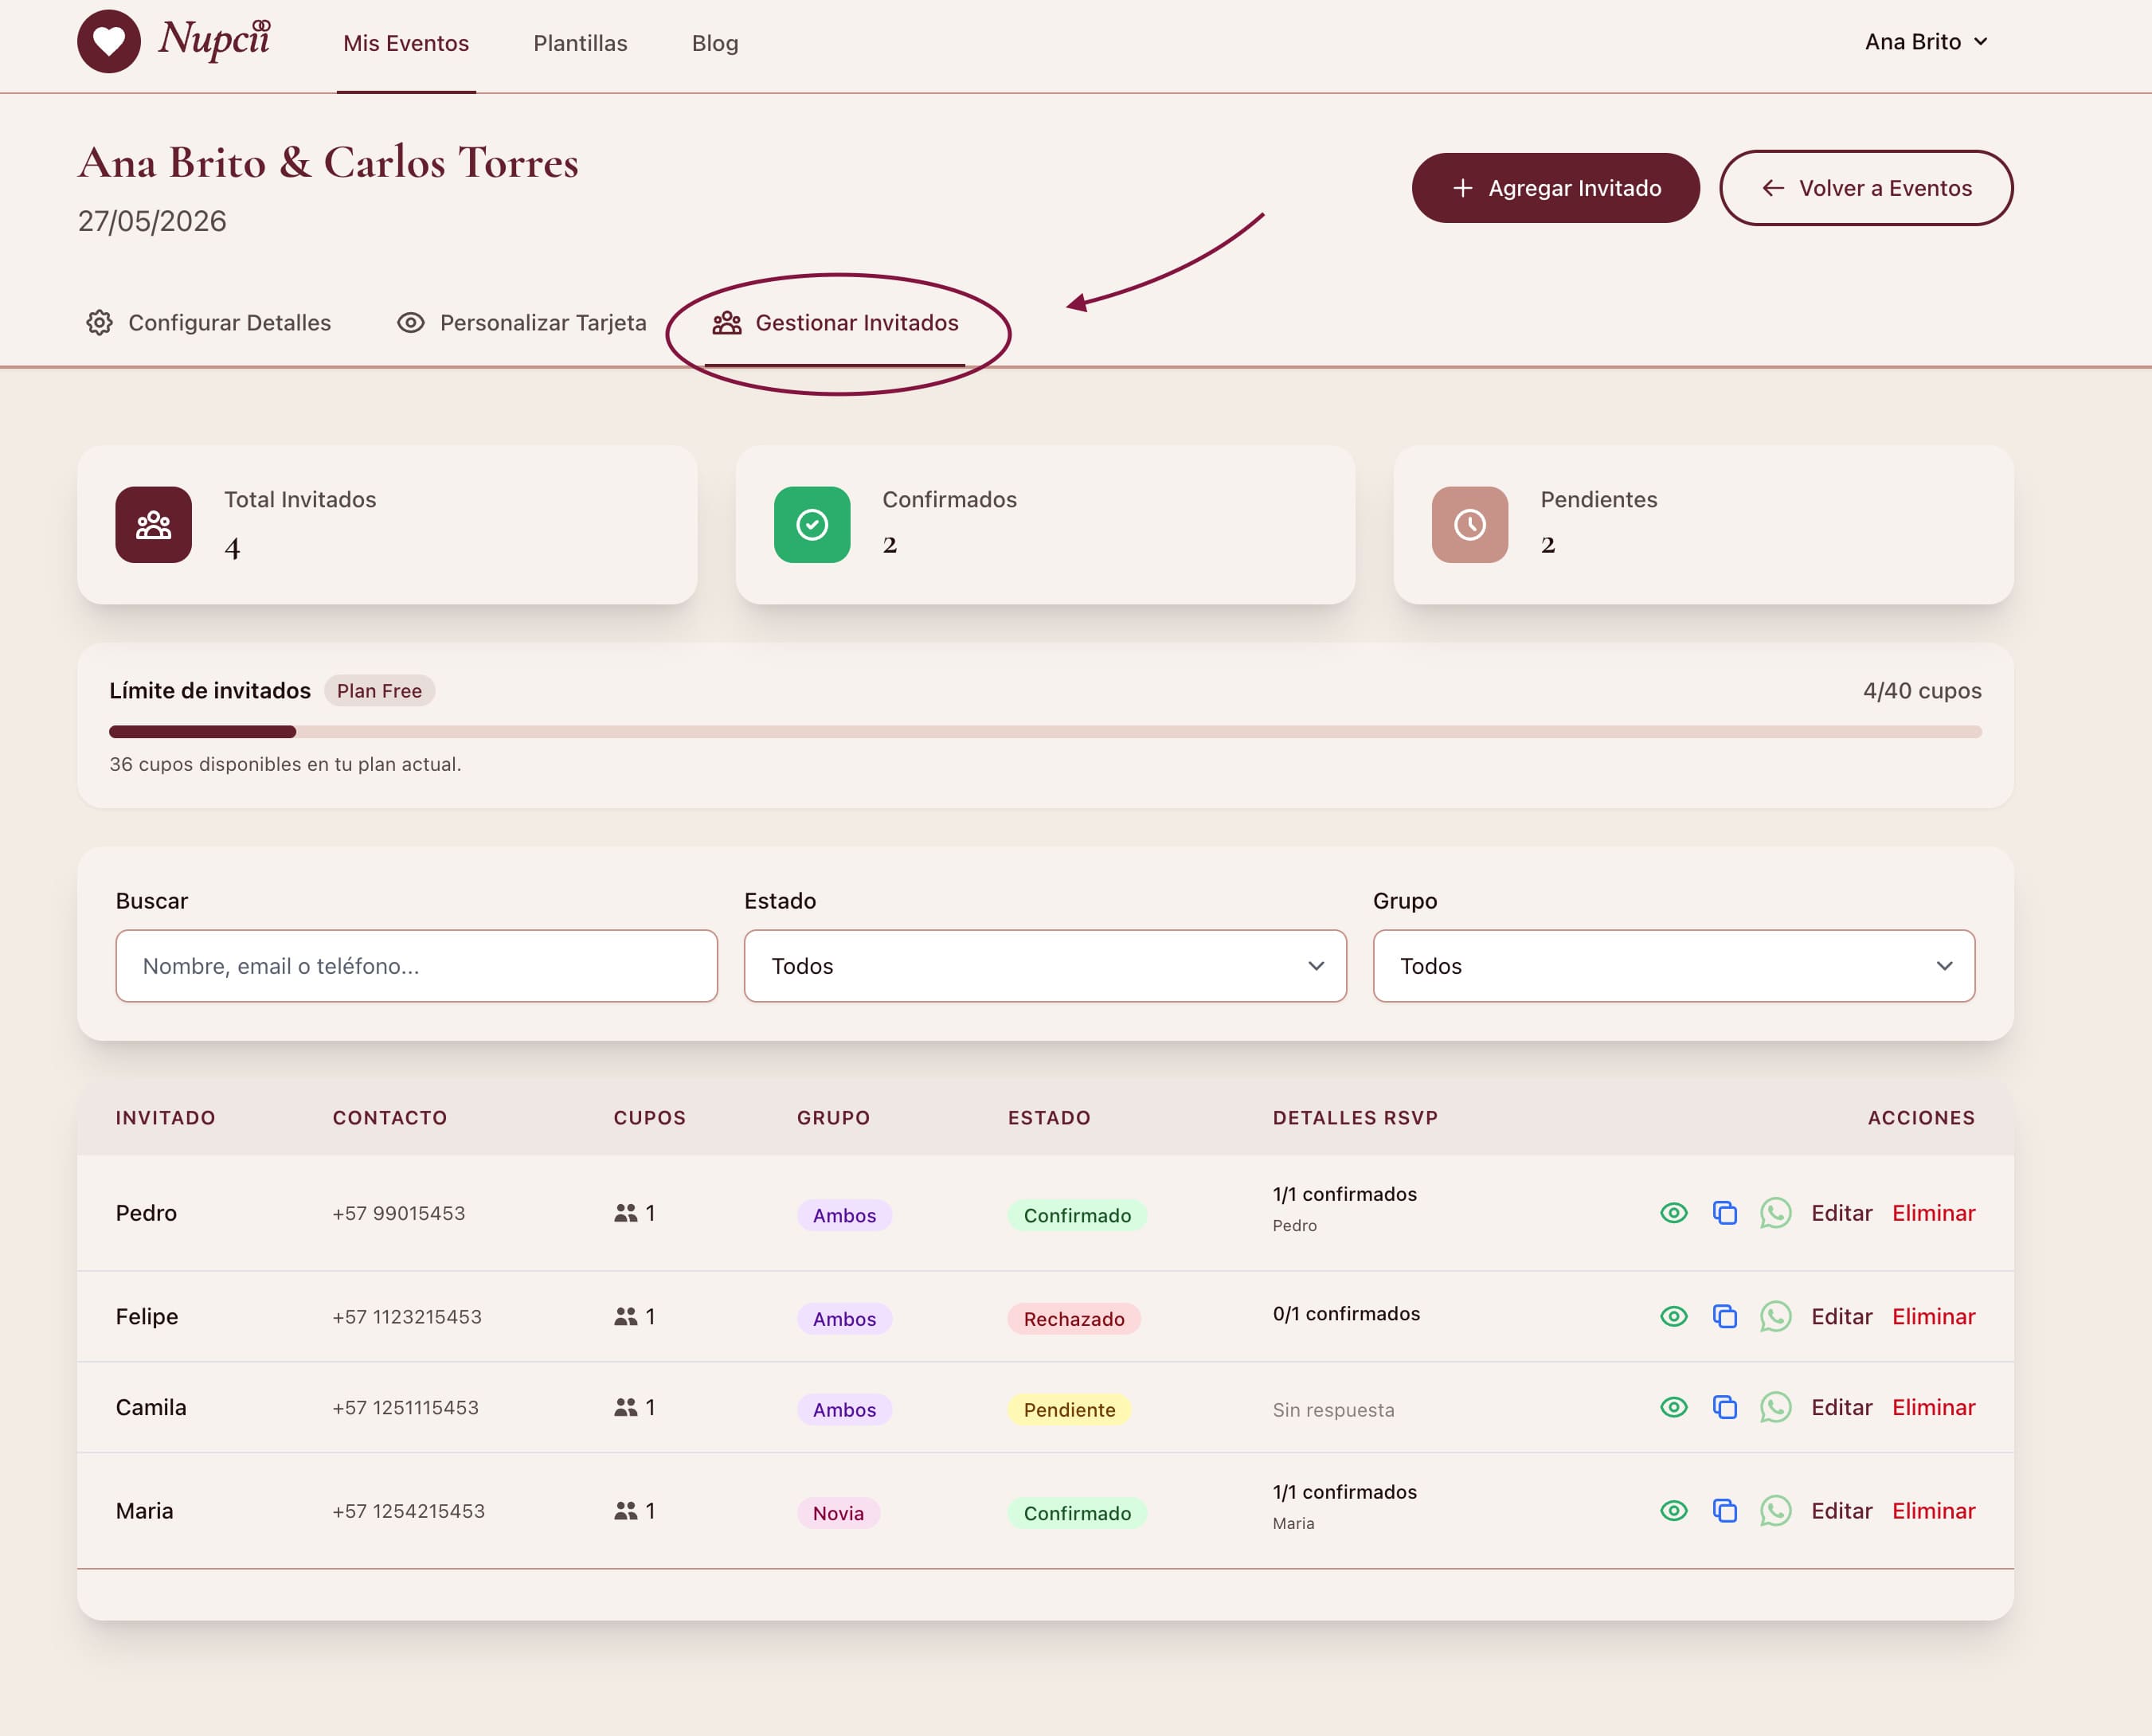Open the Estado filter dropdown
Viewport: 2152px width, 1736px height.
(x=1044, y=966)
